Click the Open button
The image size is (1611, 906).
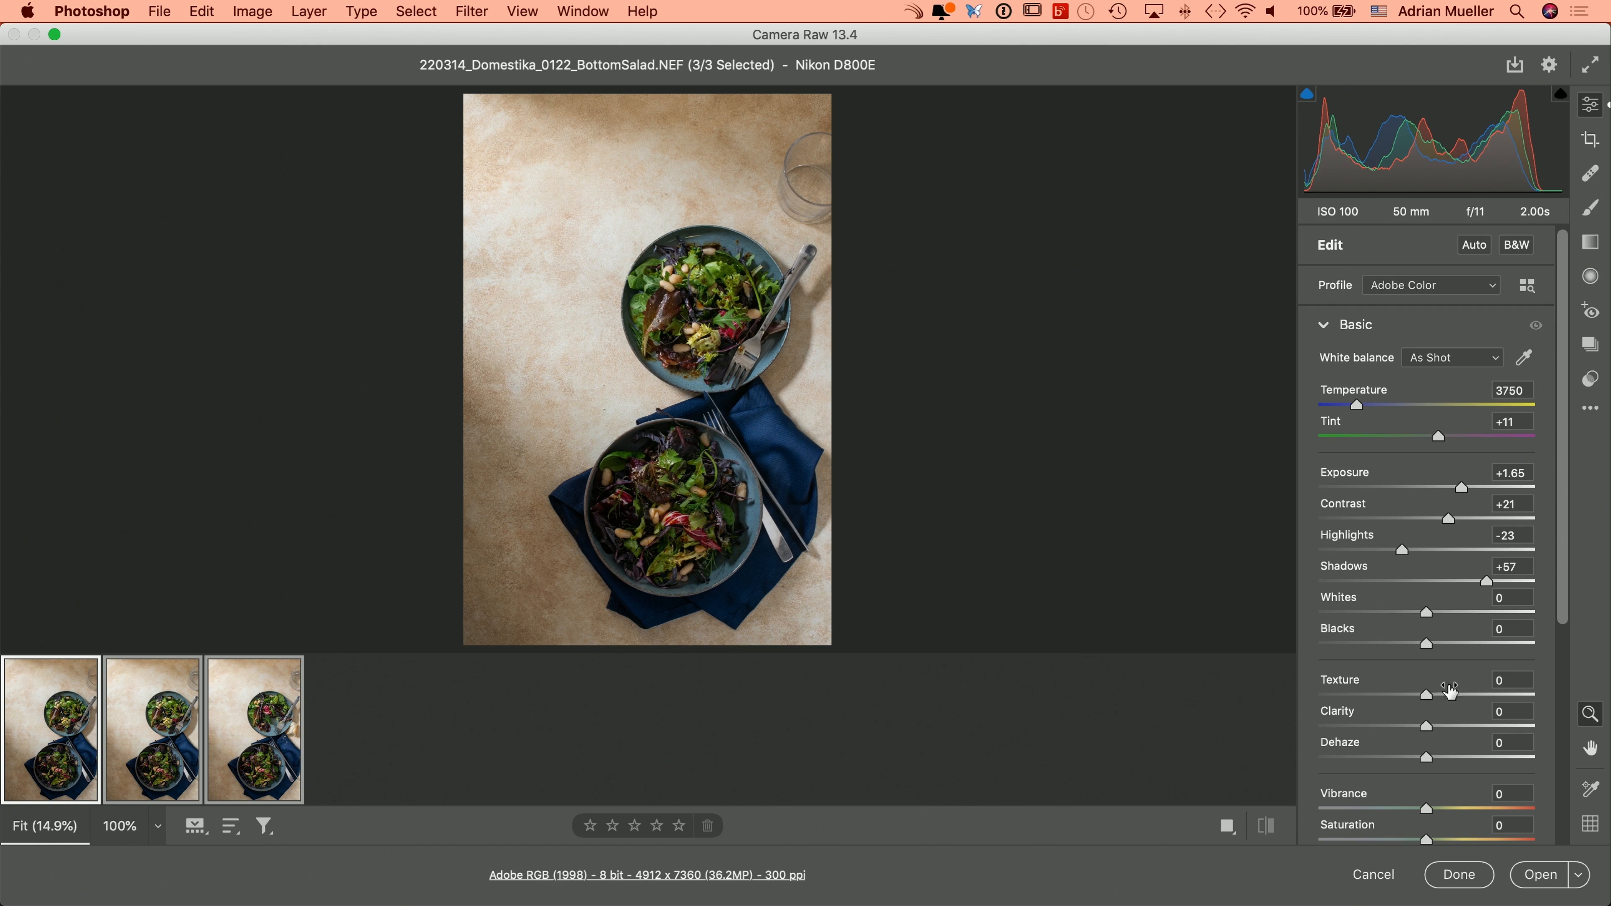point(1540,875)
